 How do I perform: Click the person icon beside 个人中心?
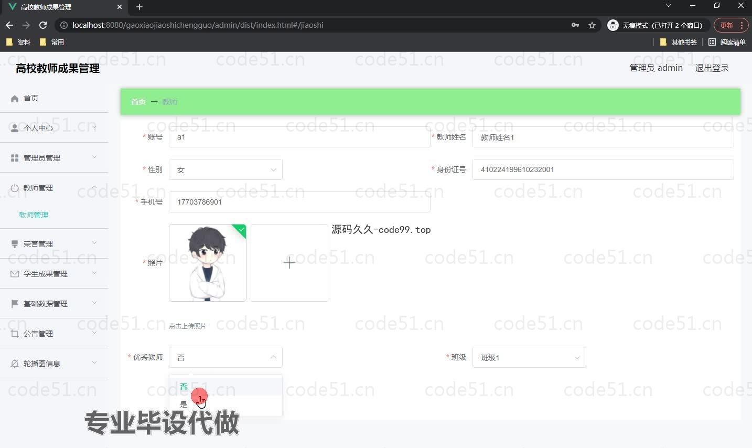15,128
